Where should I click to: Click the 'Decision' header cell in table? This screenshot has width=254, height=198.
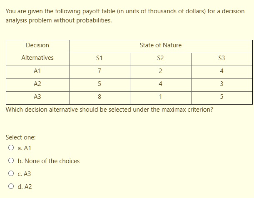[37, 45]
